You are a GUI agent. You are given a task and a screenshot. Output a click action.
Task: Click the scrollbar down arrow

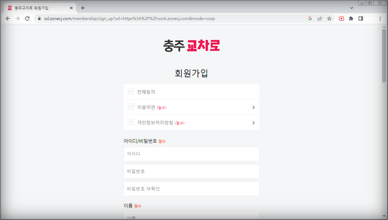[x=384, y=216]
